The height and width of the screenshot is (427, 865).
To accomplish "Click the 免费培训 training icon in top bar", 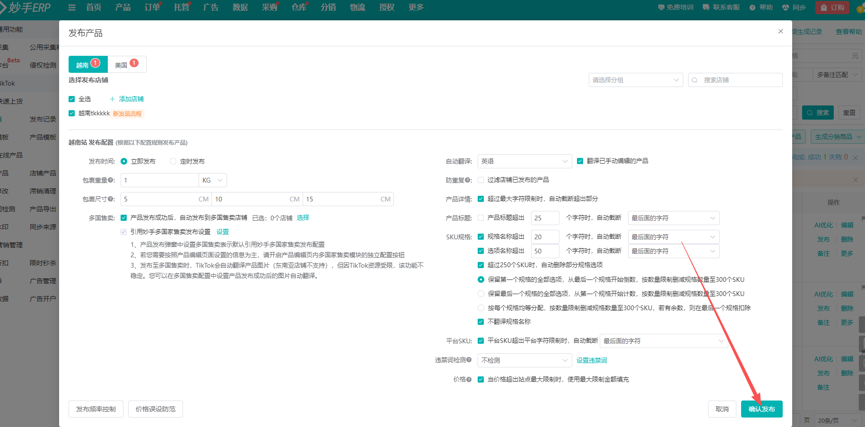I will coord(661,7).
